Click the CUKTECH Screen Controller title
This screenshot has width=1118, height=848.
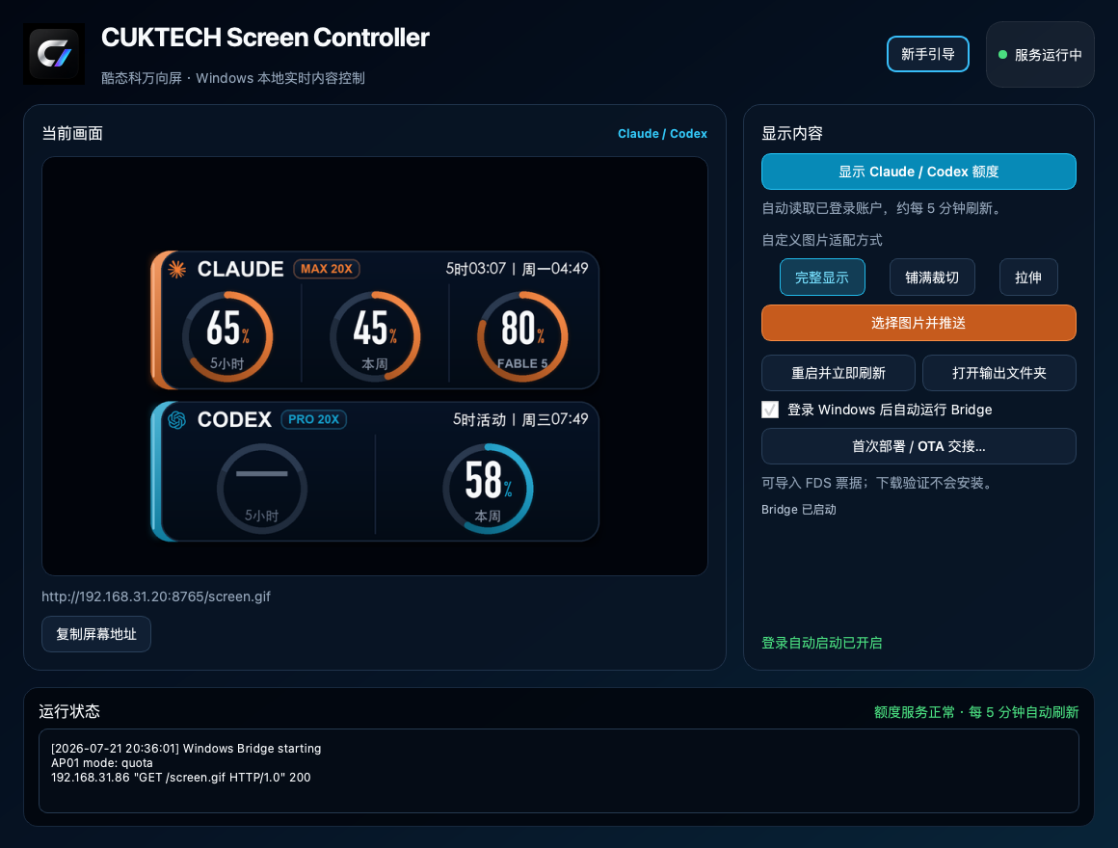point(265,38)
